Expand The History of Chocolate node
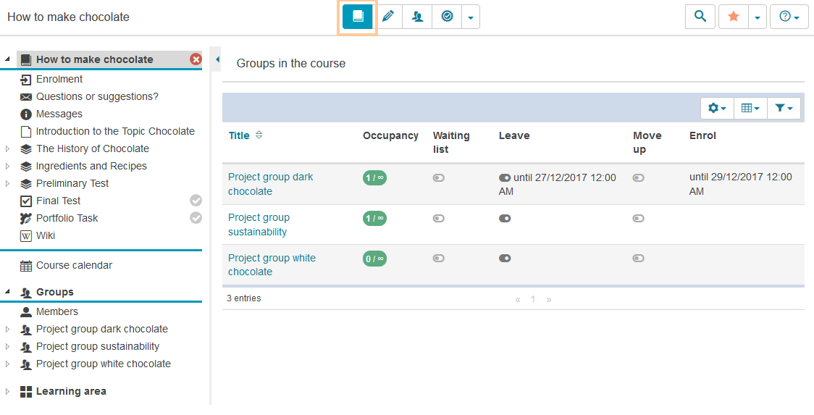This screenshot has width=814, height=415. [x=8, y=148]
